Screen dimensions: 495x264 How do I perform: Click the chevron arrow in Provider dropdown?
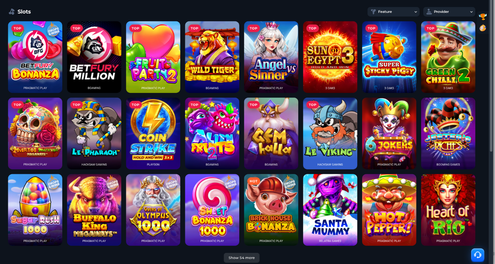pos(471,12)
